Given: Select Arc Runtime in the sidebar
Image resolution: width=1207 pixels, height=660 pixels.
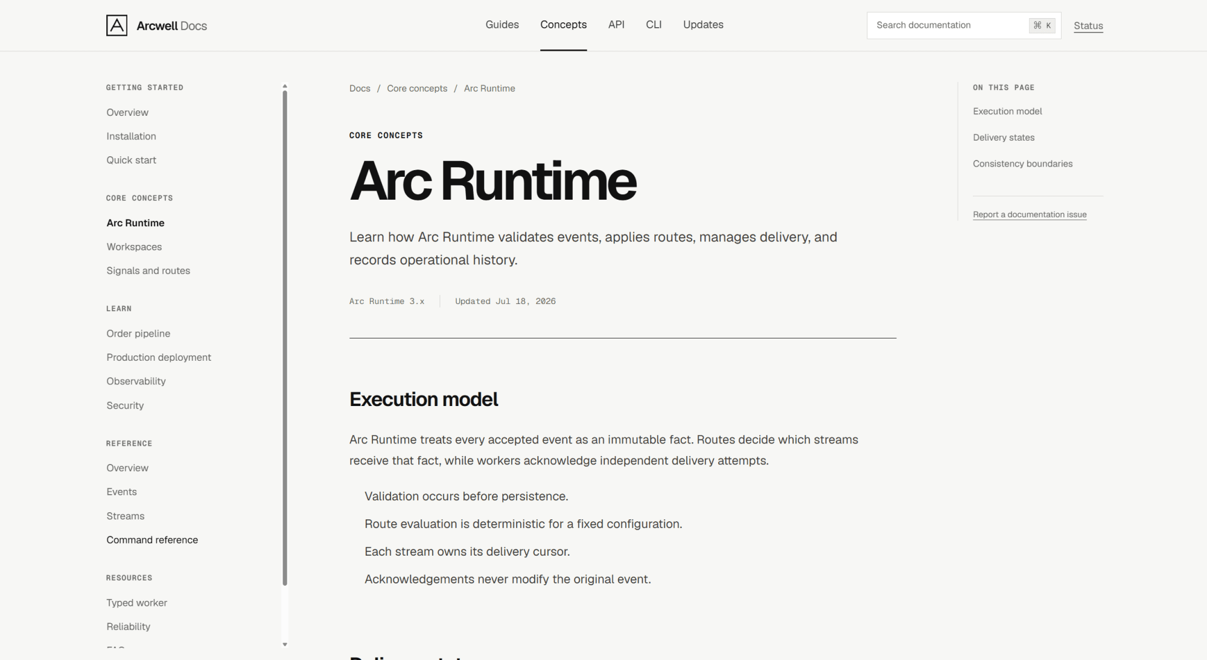Looking at the screenshot, I should pyautogui.click(x=135, y=223).
